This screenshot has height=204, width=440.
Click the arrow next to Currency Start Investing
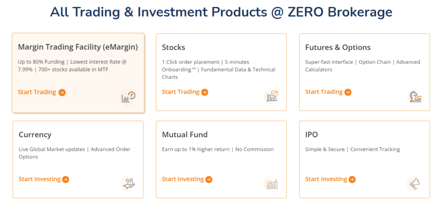(66, 180)
